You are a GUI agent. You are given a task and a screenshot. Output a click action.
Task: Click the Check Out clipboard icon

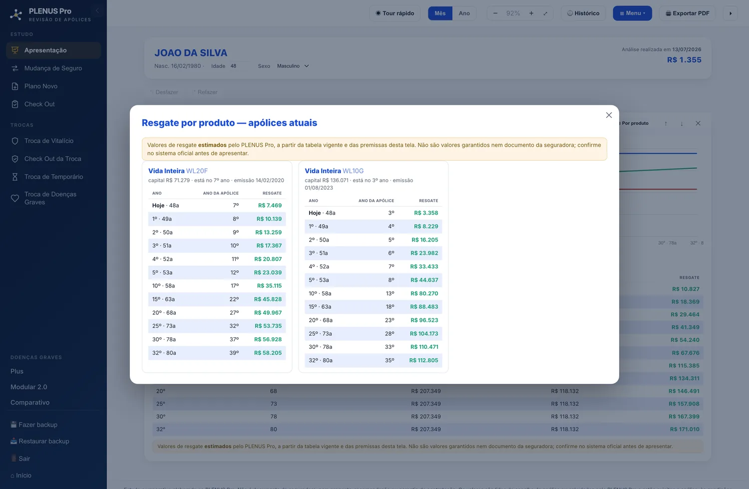click(x=15, y=104)
